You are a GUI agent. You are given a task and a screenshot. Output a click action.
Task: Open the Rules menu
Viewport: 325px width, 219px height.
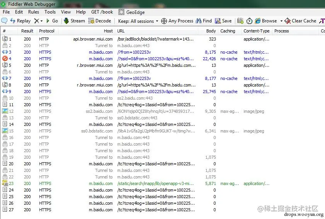34,12
